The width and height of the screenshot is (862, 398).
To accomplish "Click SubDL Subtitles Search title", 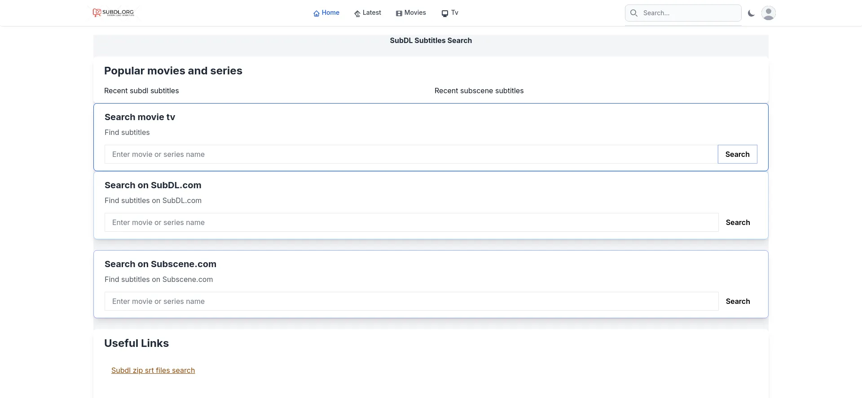I will (431, 40).
